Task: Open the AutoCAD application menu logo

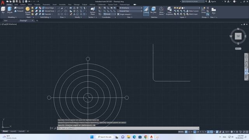Action: (x=3, y=3)
